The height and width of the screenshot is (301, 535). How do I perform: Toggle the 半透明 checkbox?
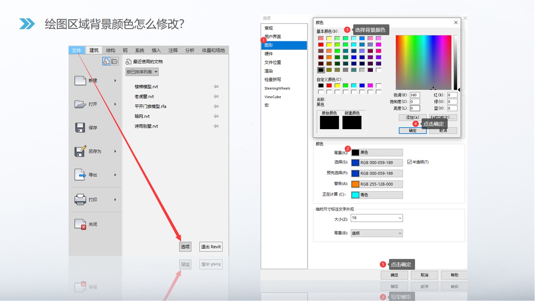coord(410,162)
